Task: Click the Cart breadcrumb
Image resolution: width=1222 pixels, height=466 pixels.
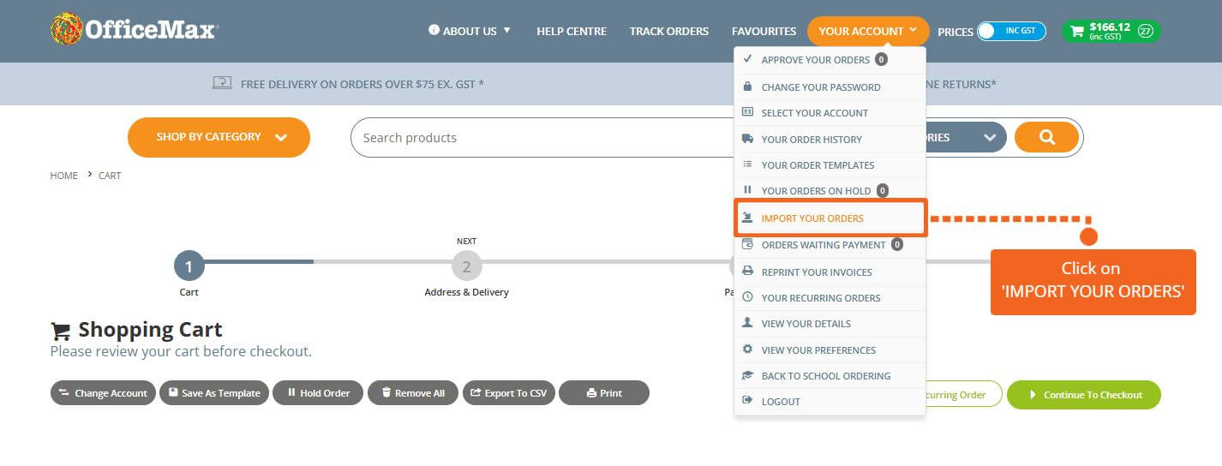Action: click(x=110, y=176)
